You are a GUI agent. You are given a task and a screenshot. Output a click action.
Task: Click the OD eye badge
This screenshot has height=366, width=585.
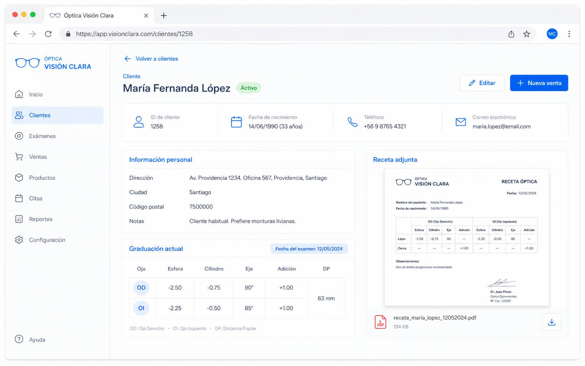point(141,288)
